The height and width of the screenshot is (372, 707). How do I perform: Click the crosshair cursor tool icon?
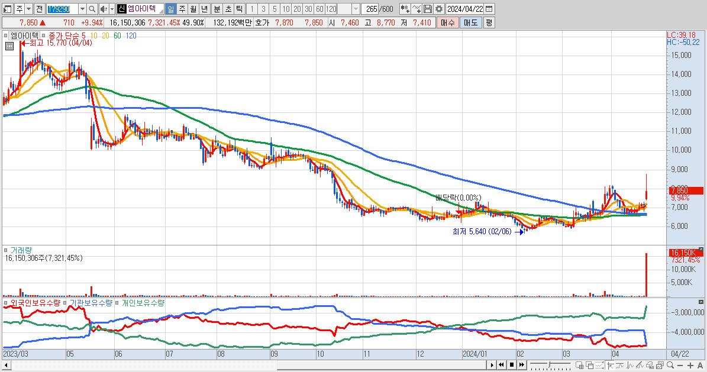coord(610,365)
